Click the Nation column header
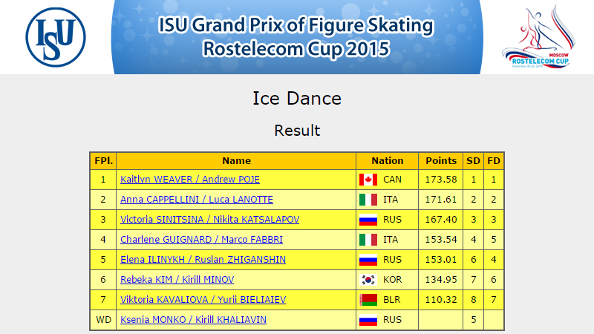The image size is (594, 334). pyautogui.click(x=387, y=161)
